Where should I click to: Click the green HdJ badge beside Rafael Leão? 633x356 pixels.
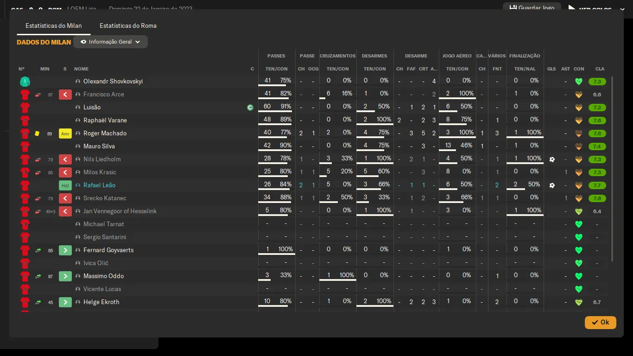pos(65,185)
